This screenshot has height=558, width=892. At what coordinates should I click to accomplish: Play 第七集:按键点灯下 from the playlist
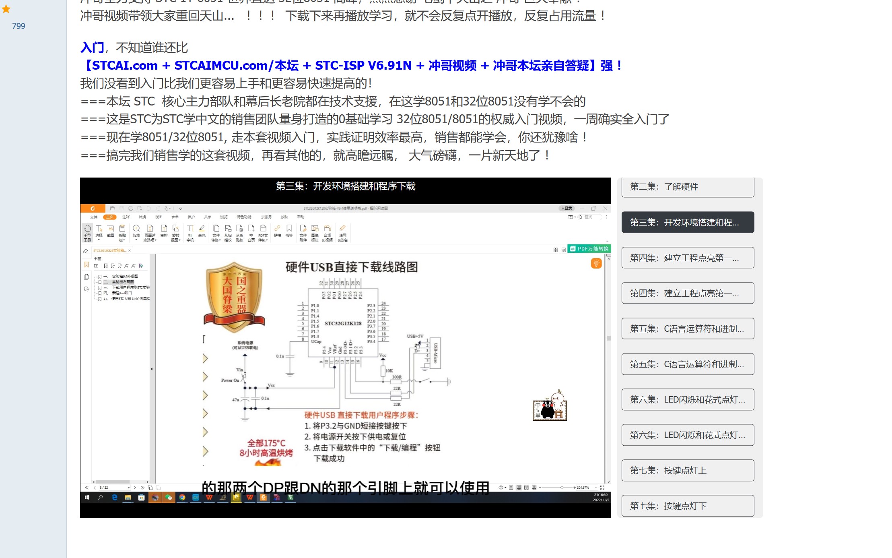688,506
